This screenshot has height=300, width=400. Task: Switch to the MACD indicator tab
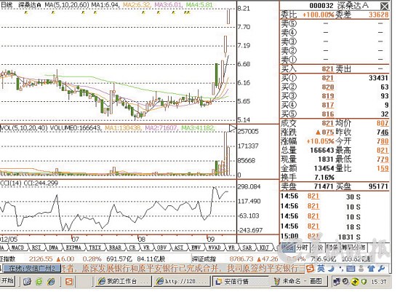(18, 248)
